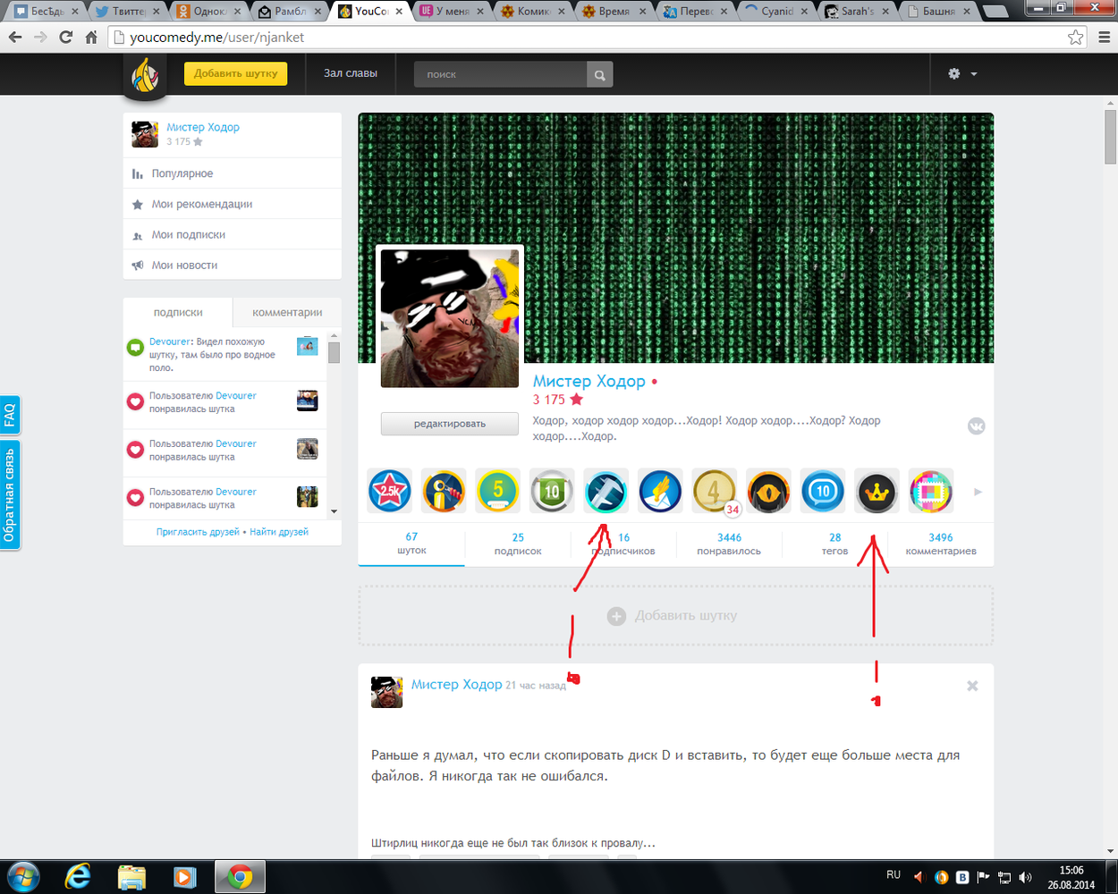Click the black crown badge

point(877,491)
